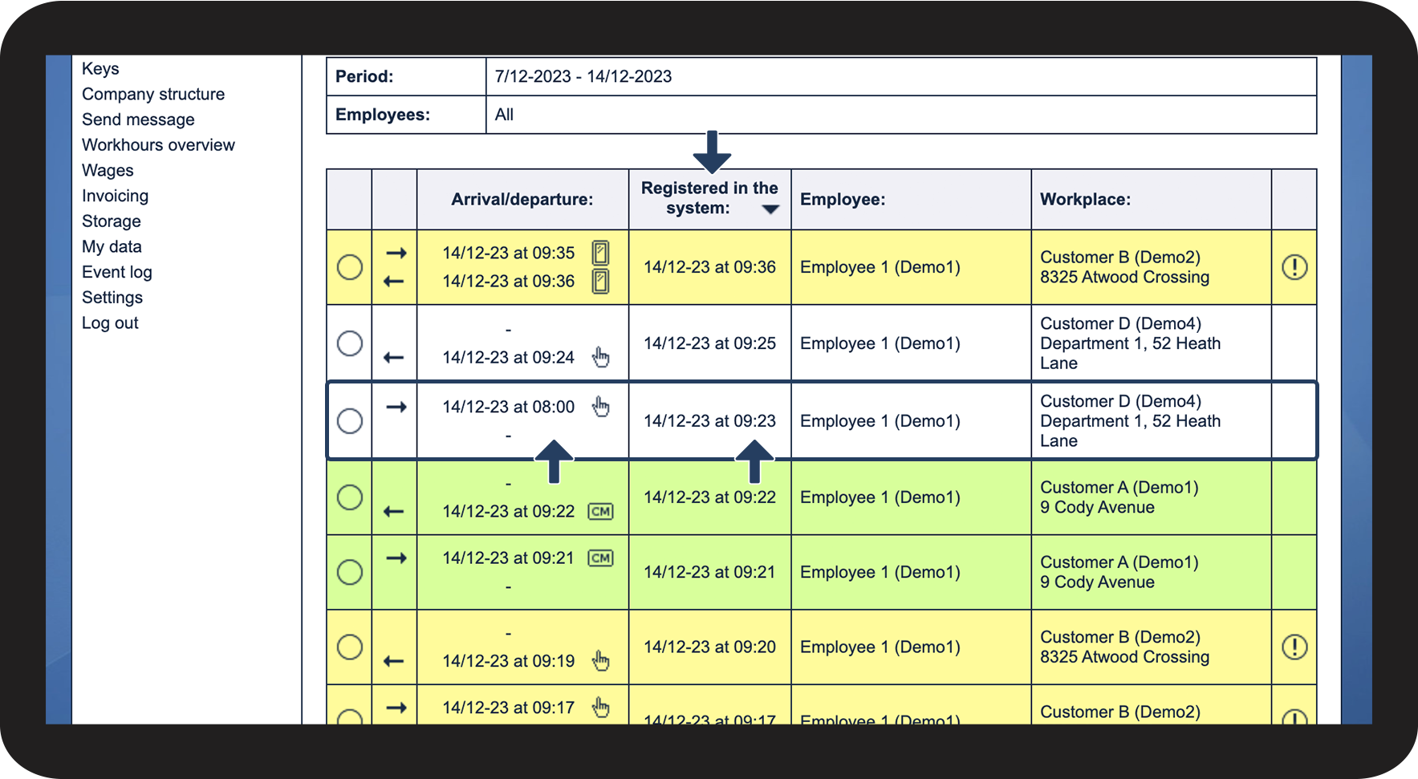Click the registered time 14/12-23 at 09:36
This screenshot has height=779, width=1418.
click(x=709, y=267)
